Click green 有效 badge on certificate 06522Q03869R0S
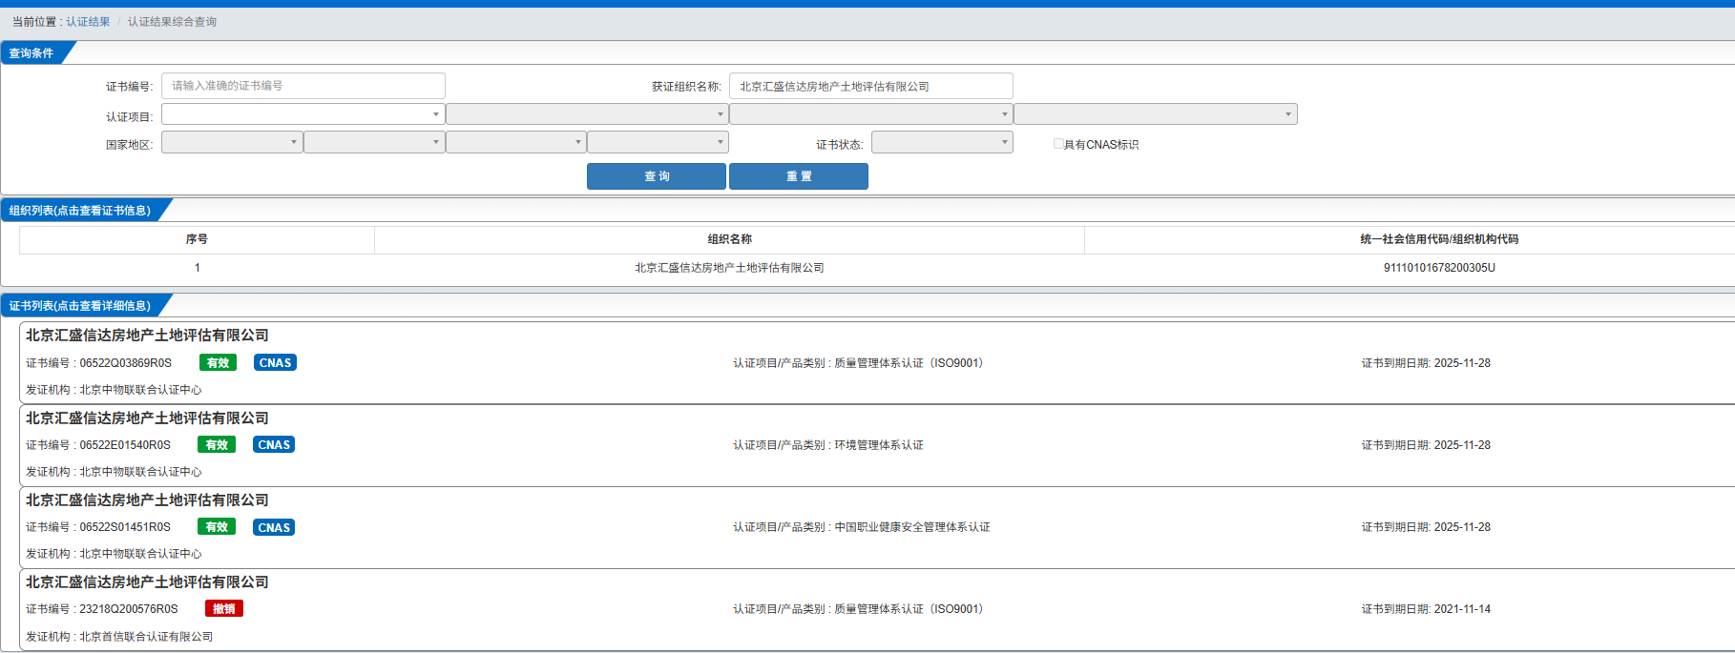Screen dimensions: 1735x653 point(218,363)
